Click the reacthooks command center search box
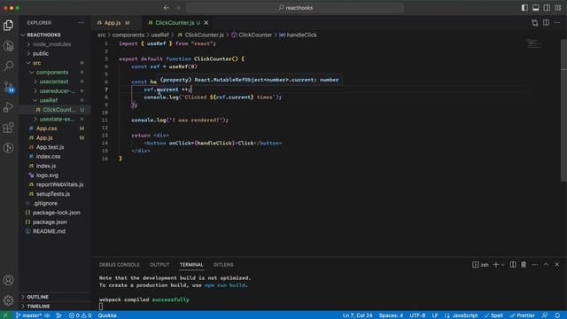 295,8
